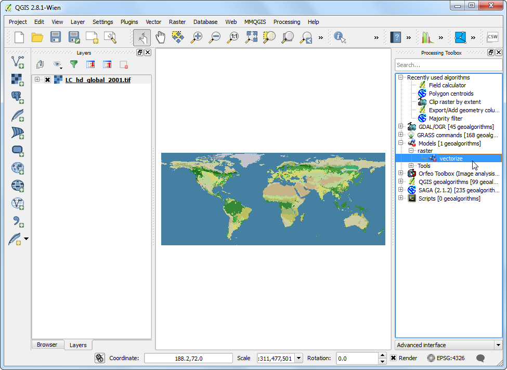This screenshot has height=370, width=507.
Task: Select the Pan Map hand tool
Action: 160,37
